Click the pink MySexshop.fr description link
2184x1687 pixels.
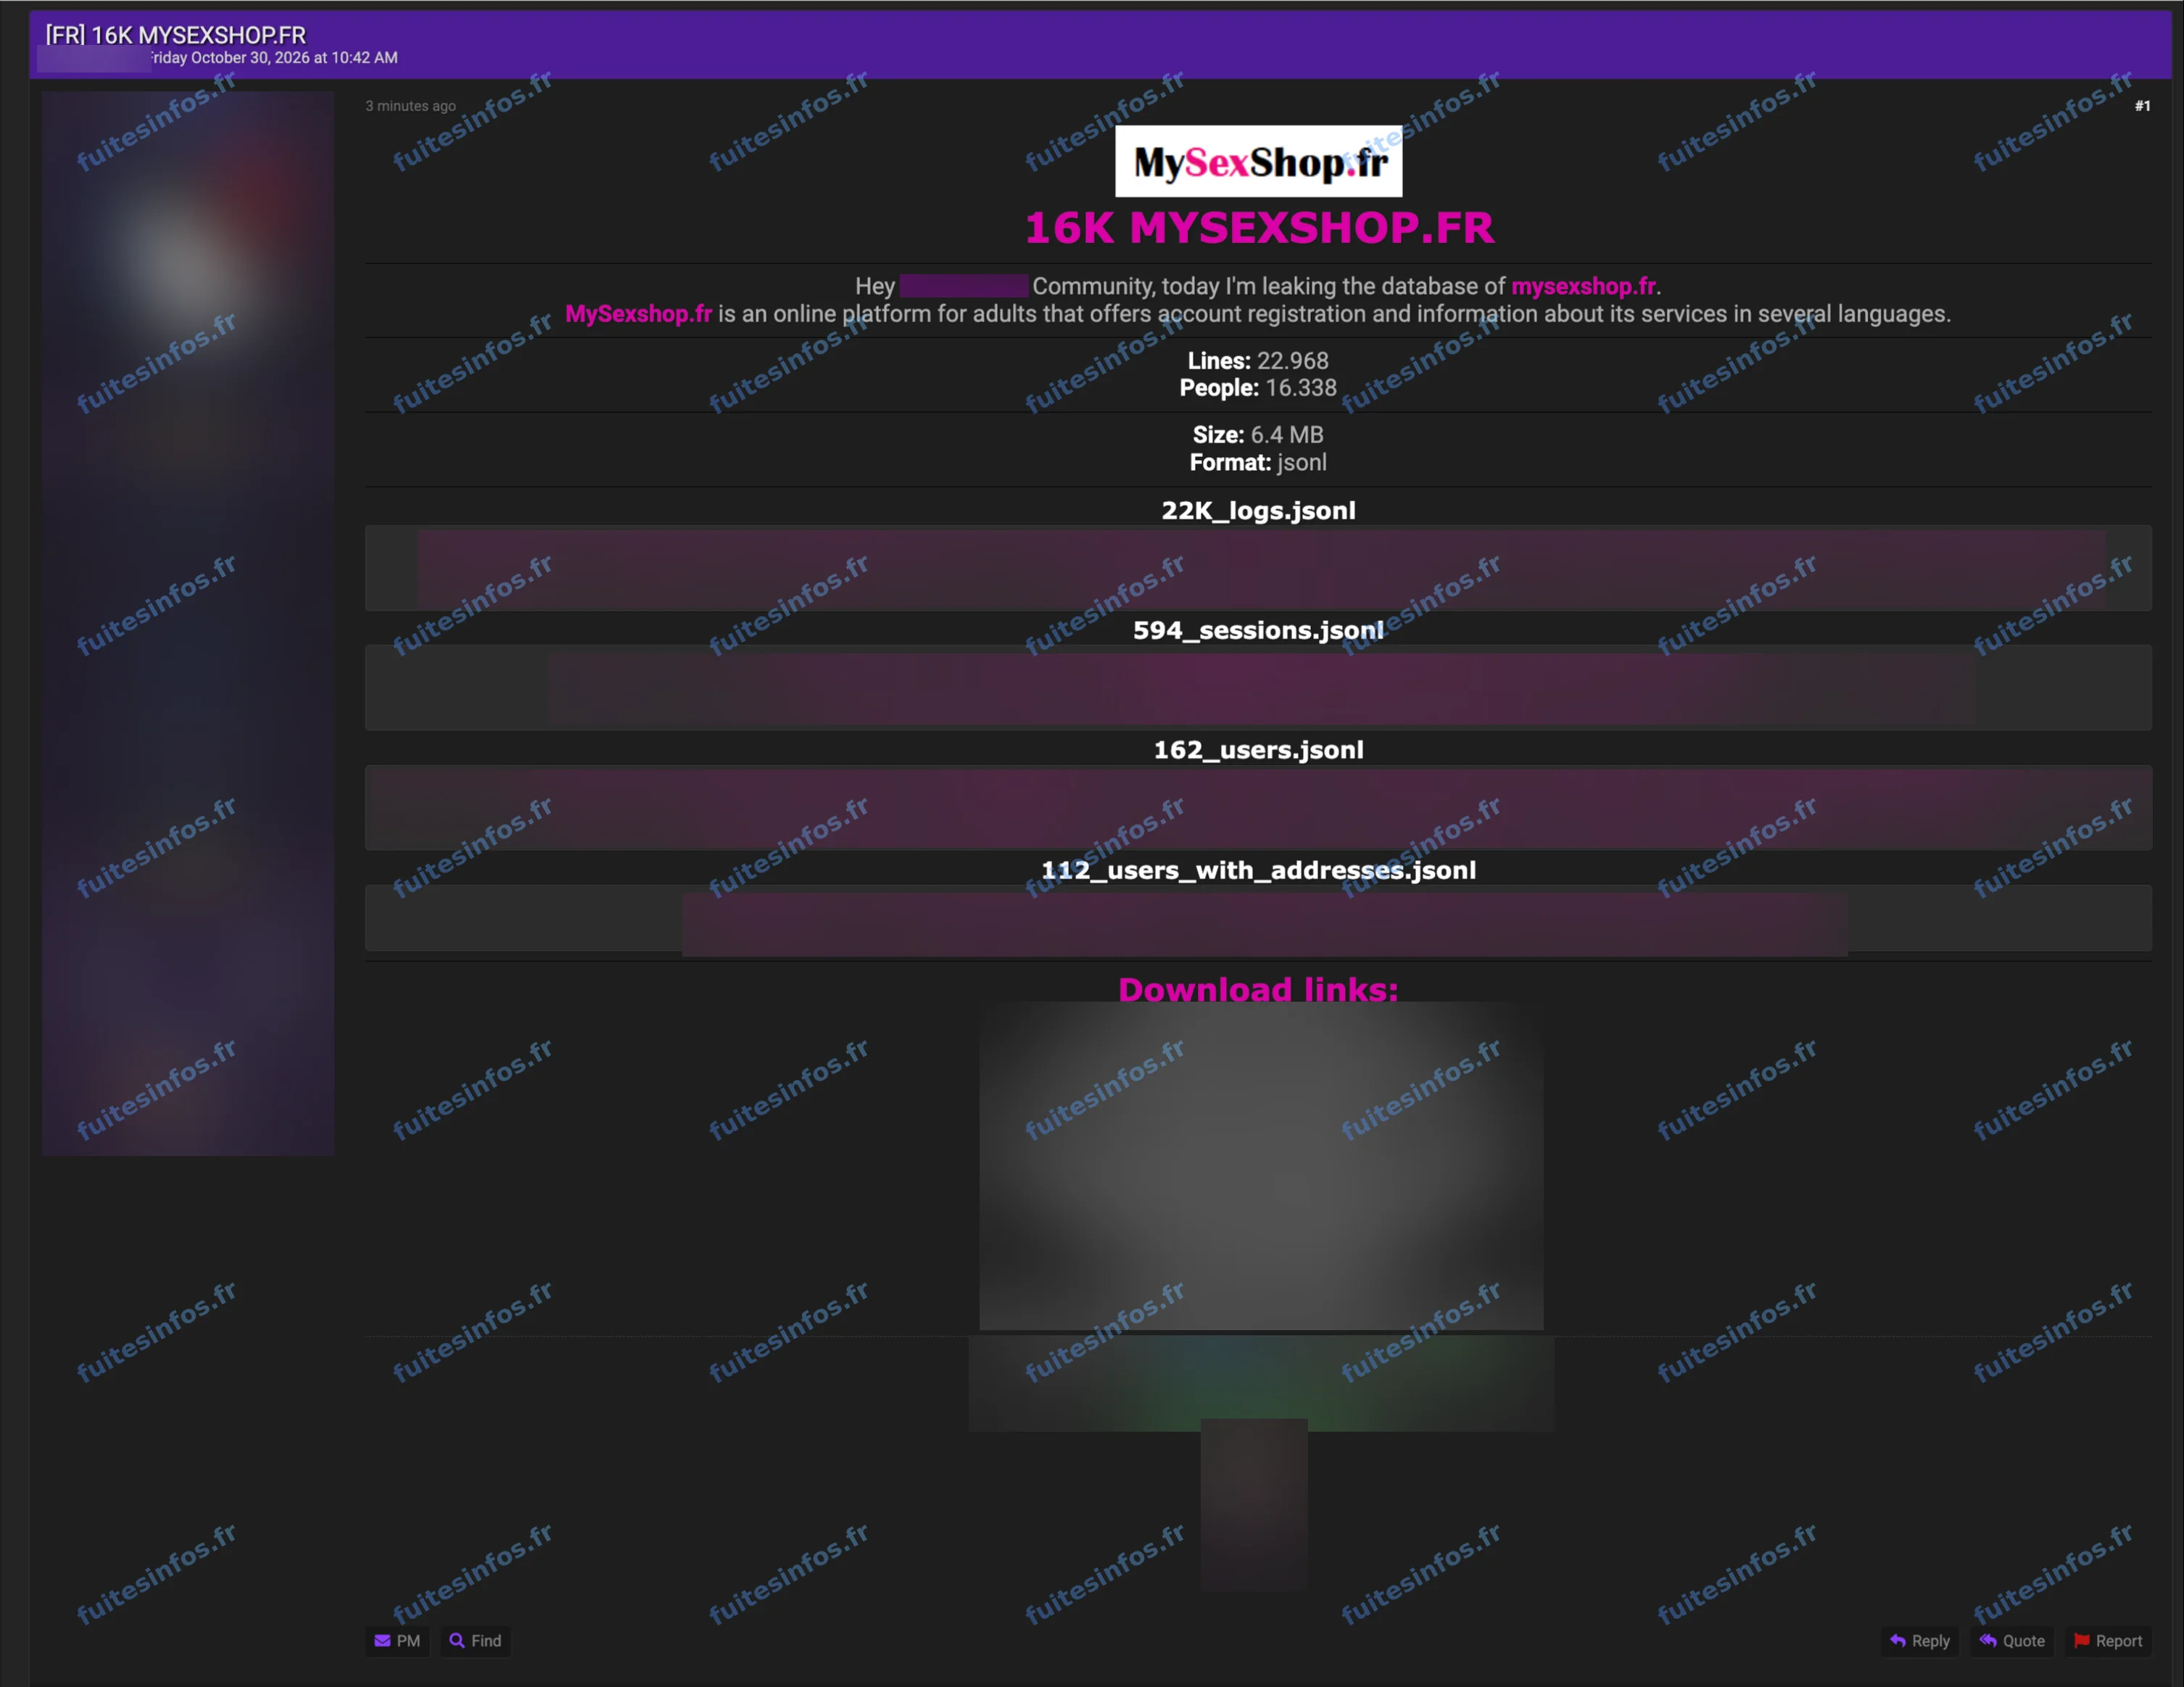(x=638, y=314)
